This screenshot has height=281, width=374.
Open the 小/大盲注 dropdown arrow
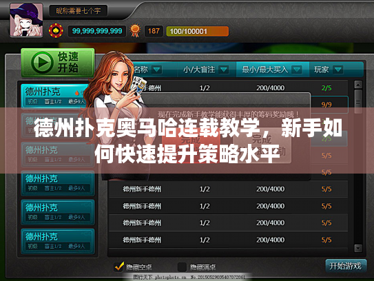[x=224, y=70]
